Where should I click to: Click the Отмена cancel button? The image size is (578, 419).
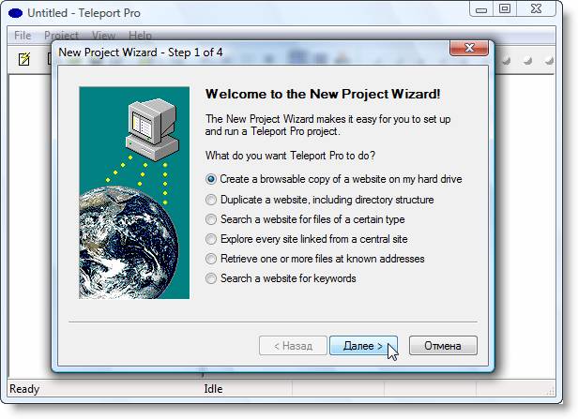pyautogui.click(x=443, y=346)
